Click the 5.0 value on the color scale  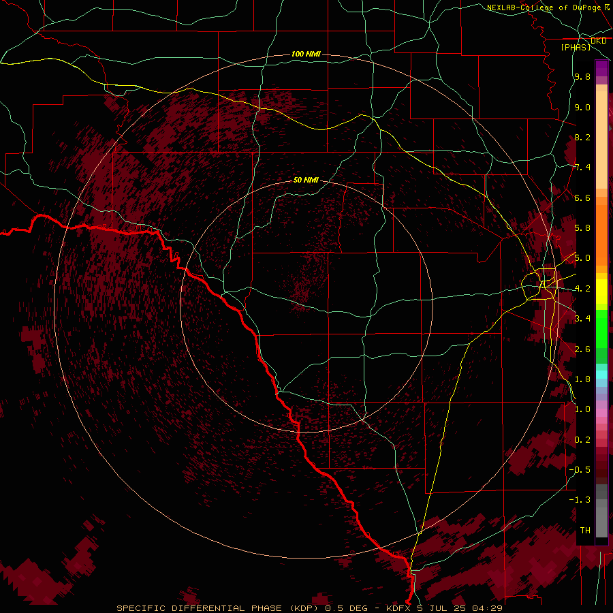582,258
